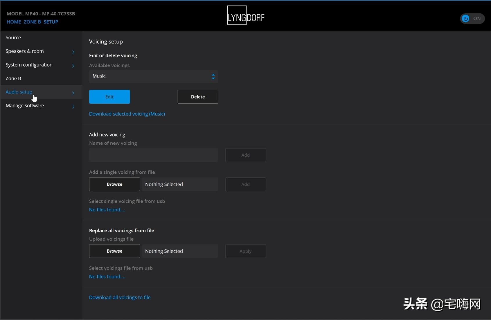The height and width of the screenshot is (320, 491).
Task: Open the Available voicings dropdown
Action: tap(153, 76)
